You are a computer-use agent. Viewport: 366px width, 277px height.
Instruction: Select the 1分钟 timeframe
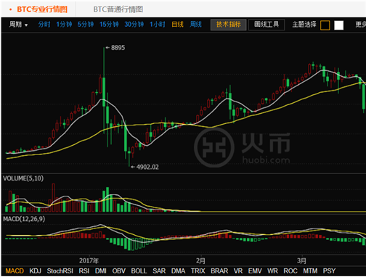(x=64, y=25)
